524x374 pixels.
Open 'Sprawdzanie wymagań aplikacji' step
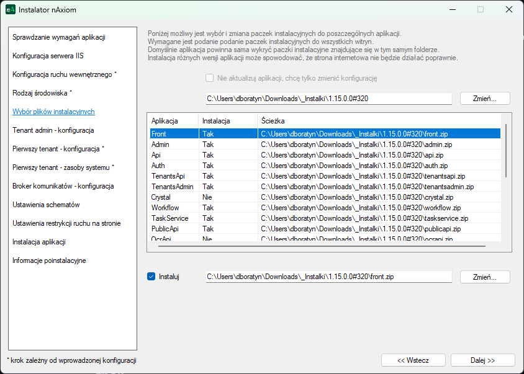point(59,37)
